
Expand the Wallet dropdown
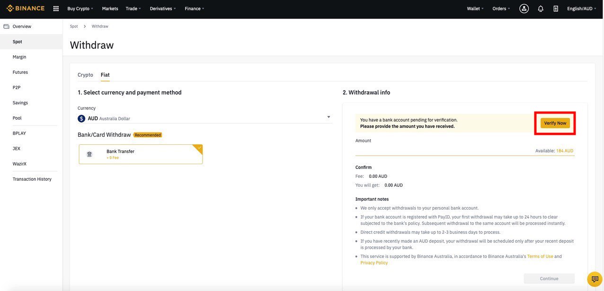pos(475,9)
